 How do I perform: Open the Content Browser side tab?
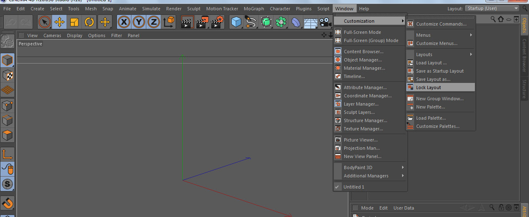[524, 56]
